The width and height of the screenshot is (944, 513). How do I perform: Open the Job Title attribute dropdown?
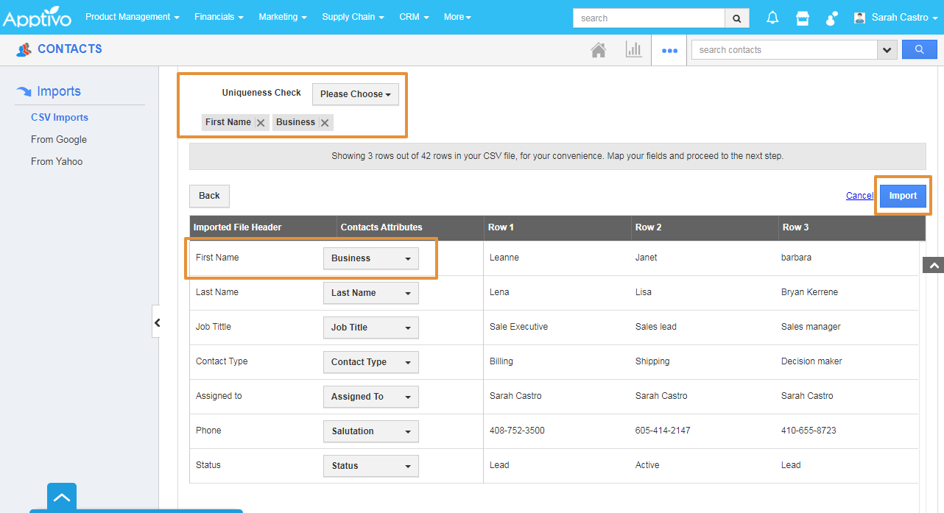point(370,328)
